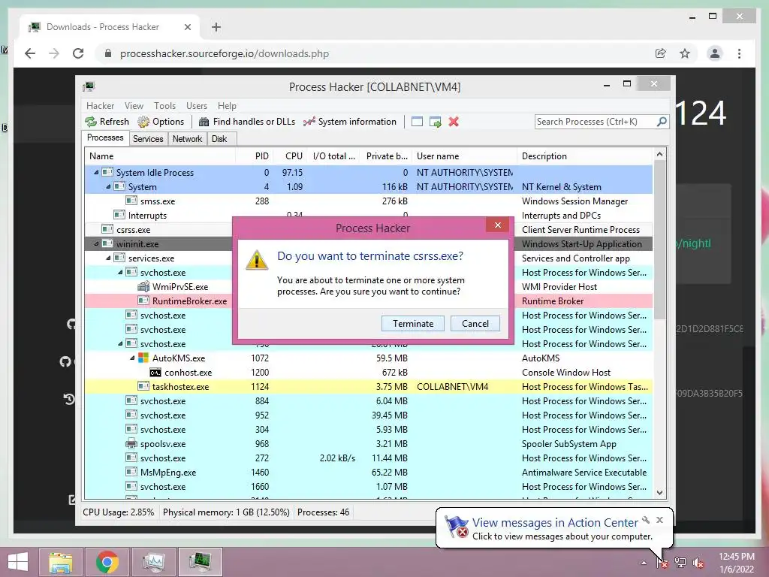This screenshot has height=577, width=769.
Task: Click Process Hacker taskbar icon
Action: (x=201, y=562)
